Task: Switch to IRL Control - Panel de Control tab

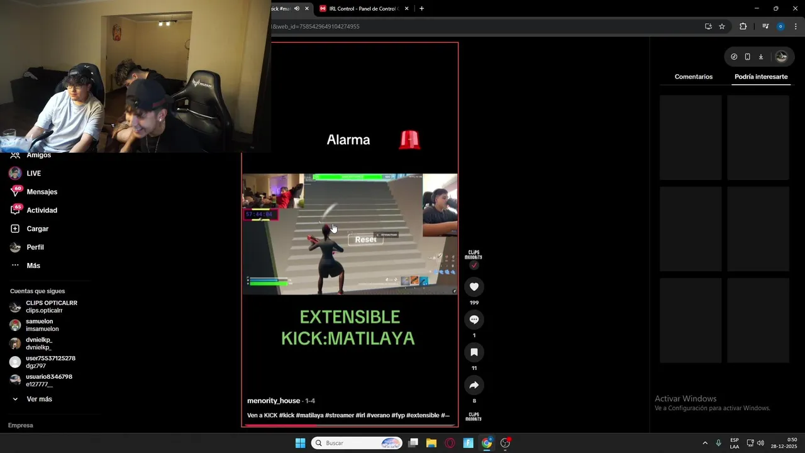Action: 364,8
